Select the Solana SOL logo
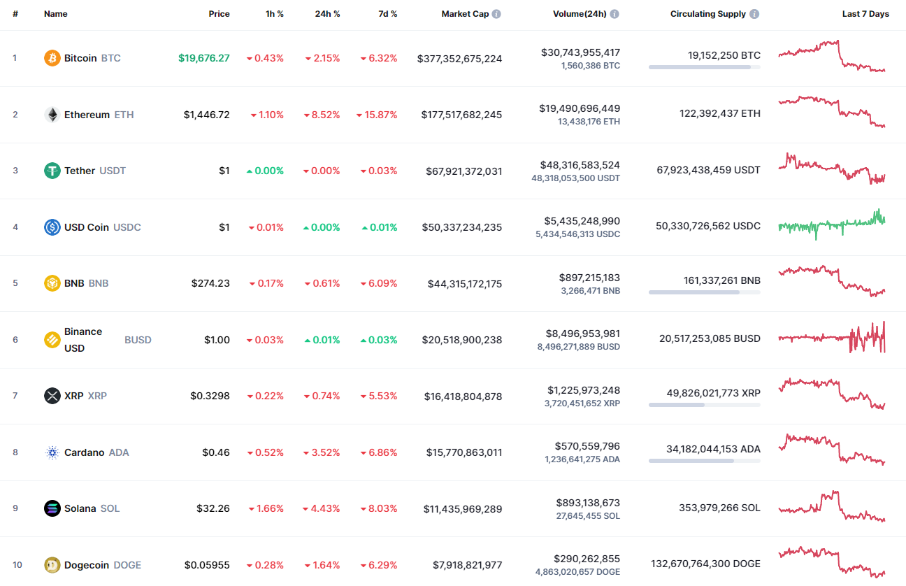Screen dimensions: 906x586 coord(51,508)
